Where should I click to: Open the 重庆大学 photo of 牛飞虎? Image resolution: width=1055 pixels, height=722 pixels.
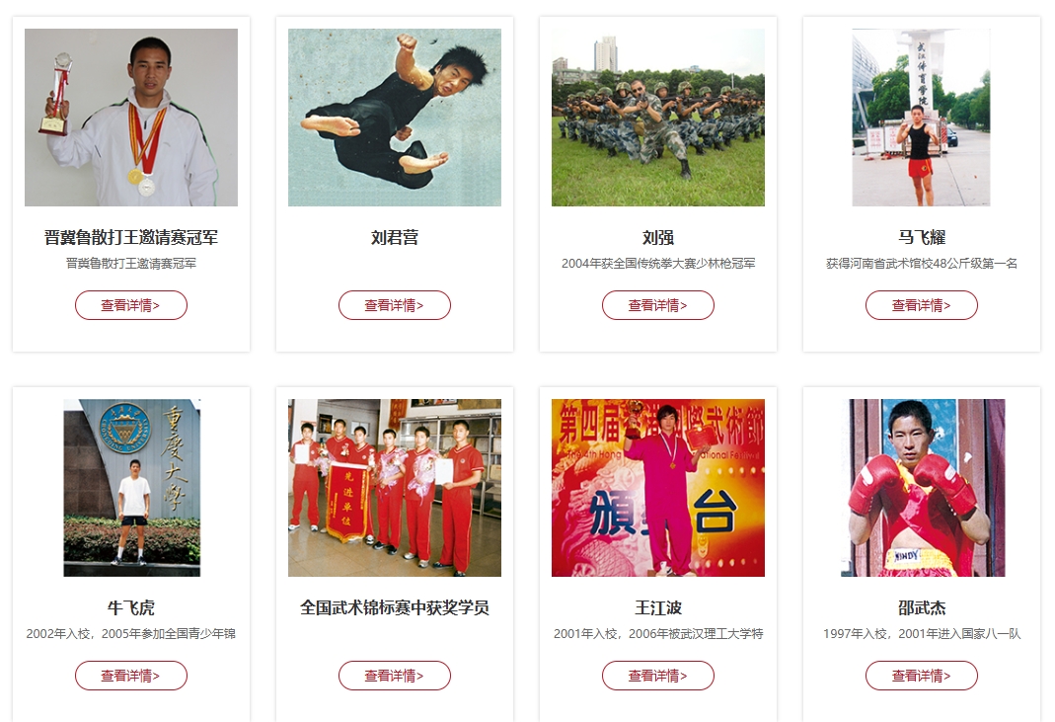tap(132, 488)
